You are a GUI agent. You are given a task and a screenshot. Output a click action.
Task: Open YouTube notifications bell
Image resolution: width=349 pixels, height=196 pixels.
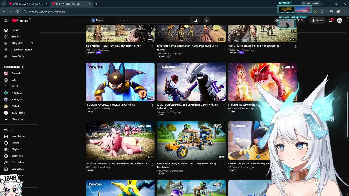330,20
